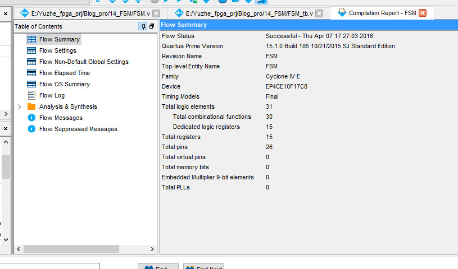Click the Table of Contents horizontal scrollbar

tap(84, 249)
